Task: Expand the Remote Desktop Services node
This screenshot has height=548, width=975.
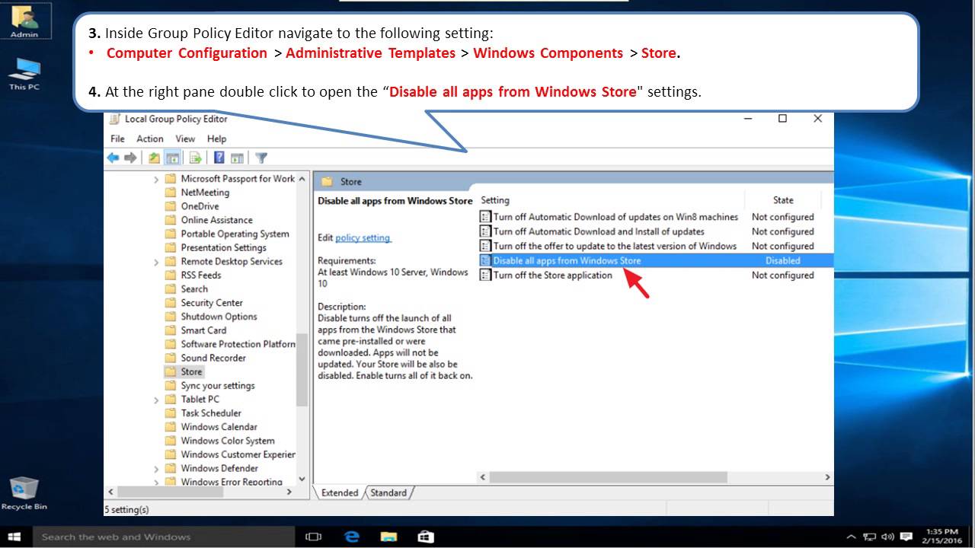Action: (157, 262)
